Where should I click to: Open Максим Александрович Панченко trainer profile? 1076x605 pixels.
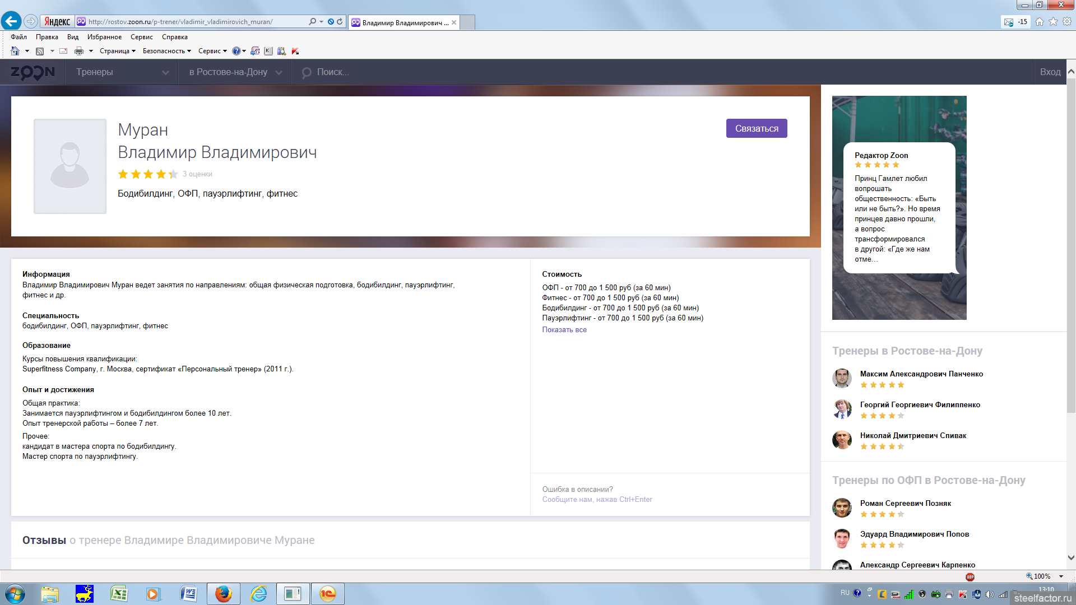(x=921, y=374)
